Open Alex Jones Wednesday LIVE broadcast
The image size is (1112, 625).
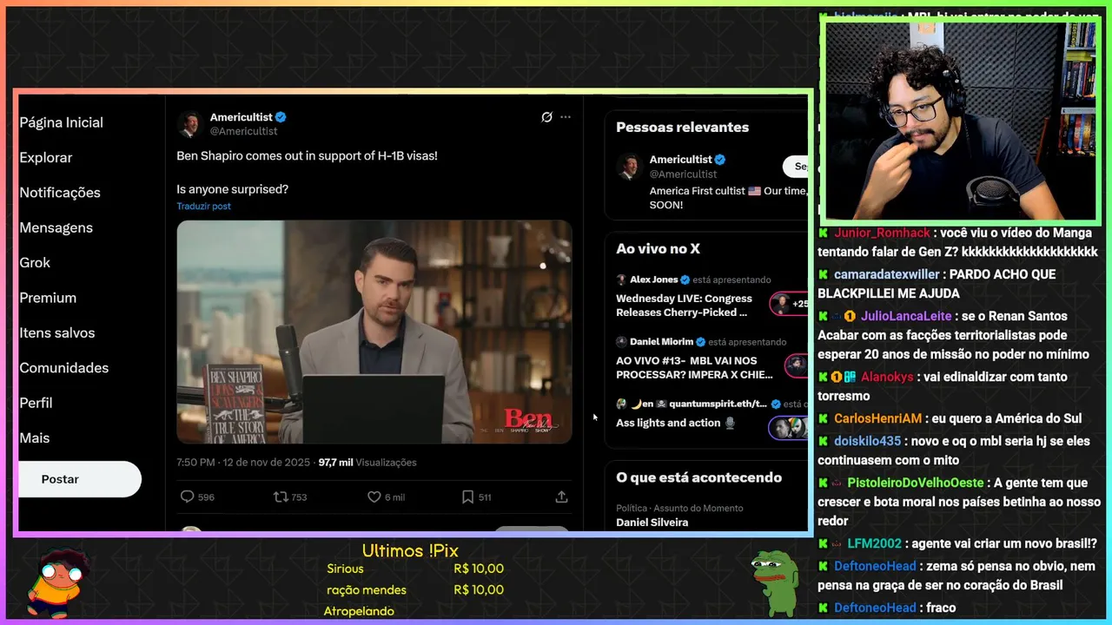[x=684, y=306]
